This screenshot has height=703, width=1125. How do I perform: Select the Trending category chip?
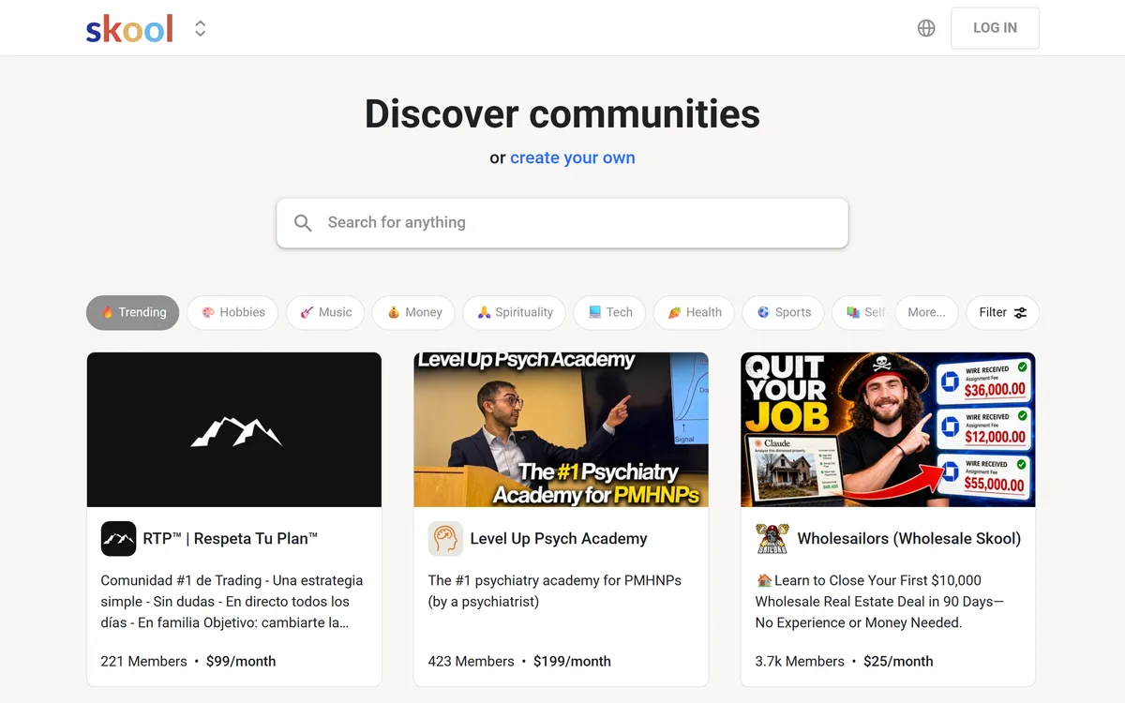(133, 312)
